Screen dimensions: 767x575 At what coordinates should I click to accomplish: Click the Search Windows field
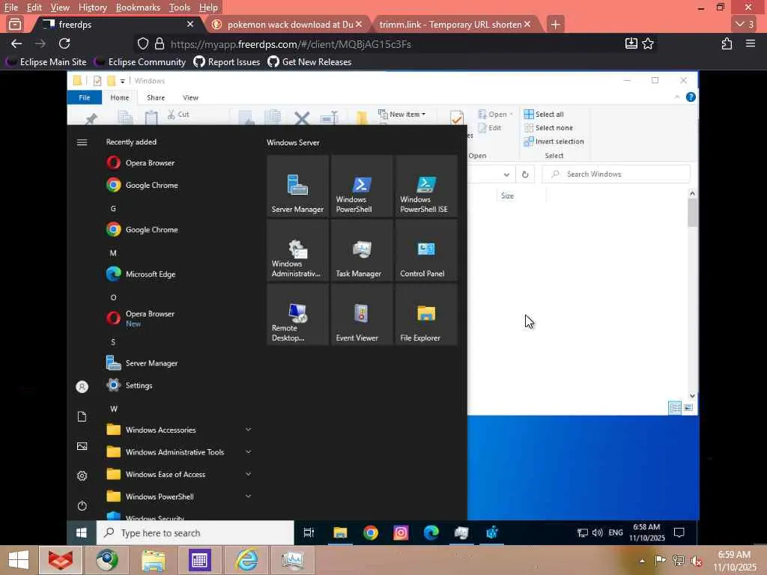pos(616,174)
